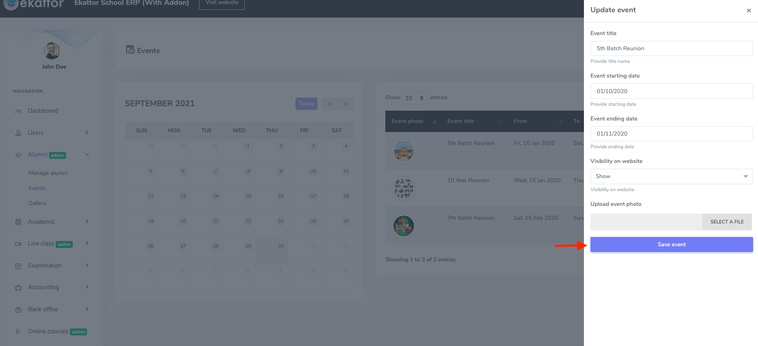
Task: Click the Users person icon
Action: tap(18, 133)
